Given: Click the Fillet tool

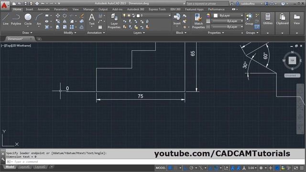Looking at the screenshot, I should point(72,21).
